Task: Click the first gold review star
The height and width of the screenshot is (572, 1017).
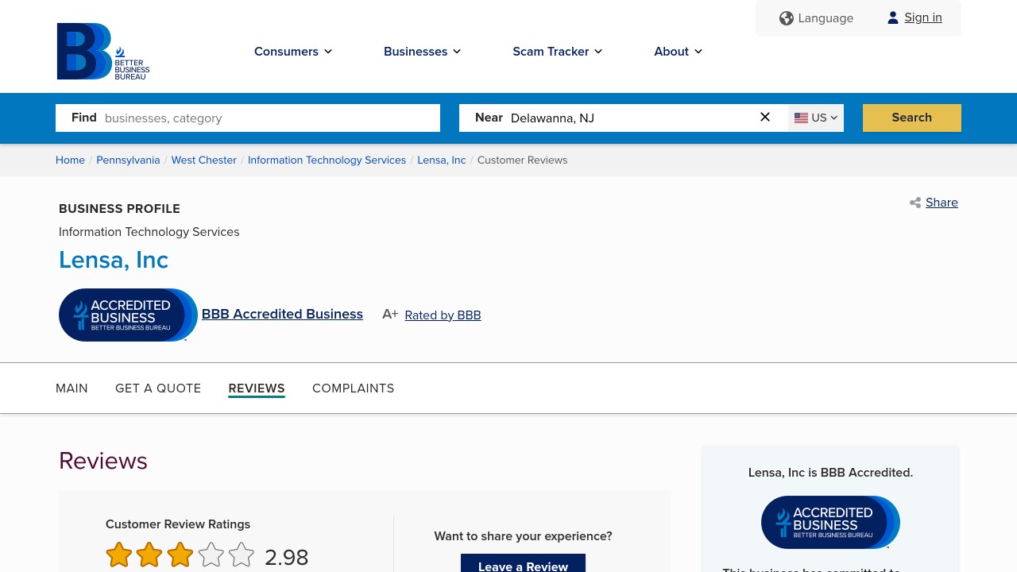Action: (119, 555)
